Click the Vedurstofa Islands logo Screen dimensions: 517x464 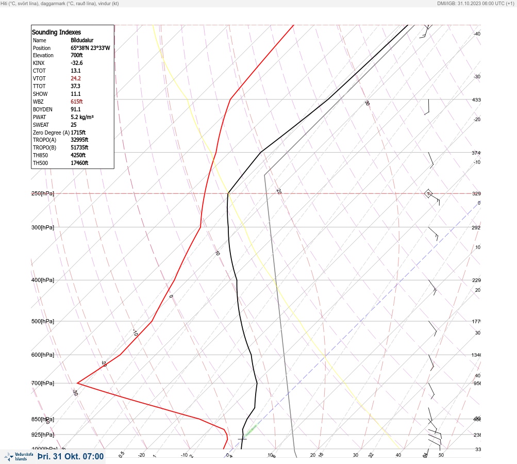tap(19, 457)
